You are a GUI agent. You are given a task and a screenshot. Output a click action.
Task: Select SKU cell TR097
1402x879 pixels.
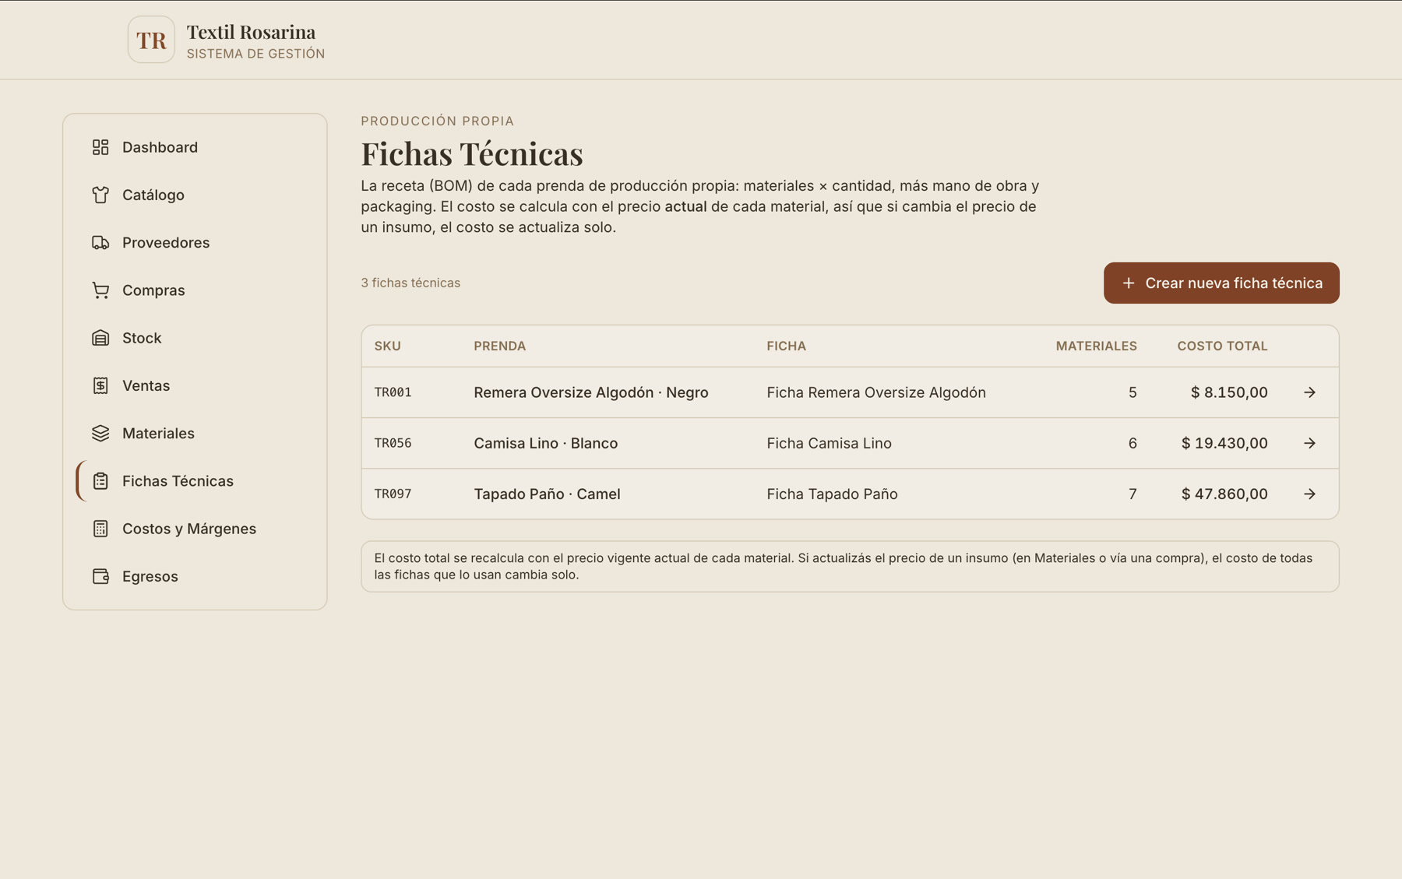pyautogui.click(x=393, y=494)
